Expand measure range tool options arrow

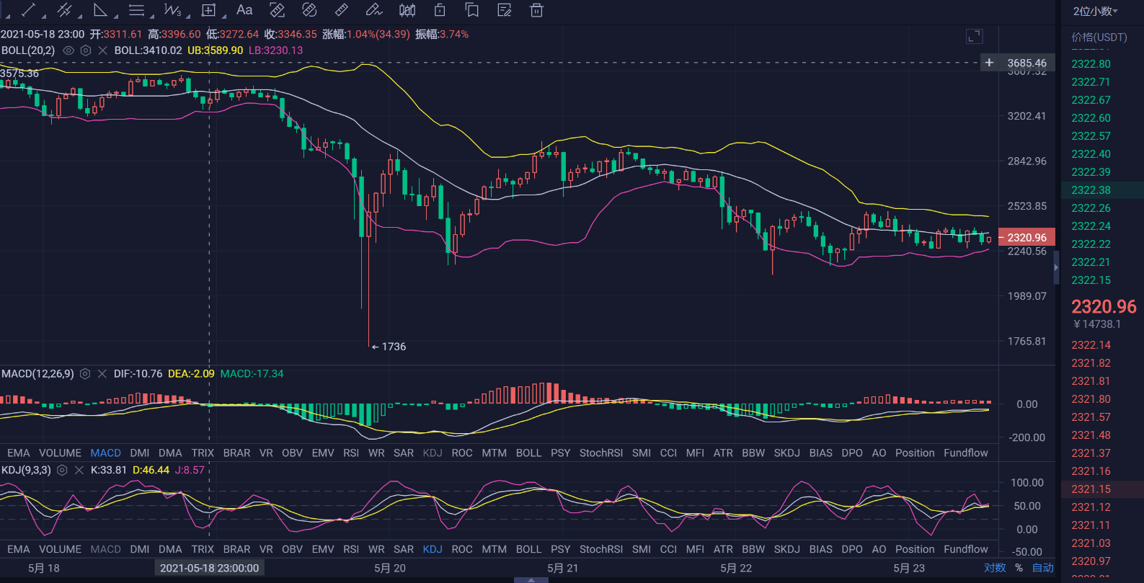click(x=224, y=16)
